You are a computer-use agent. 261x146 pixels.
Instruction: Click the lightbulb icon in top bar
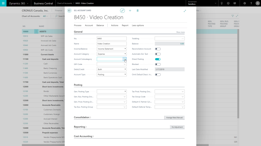(222, 3)
